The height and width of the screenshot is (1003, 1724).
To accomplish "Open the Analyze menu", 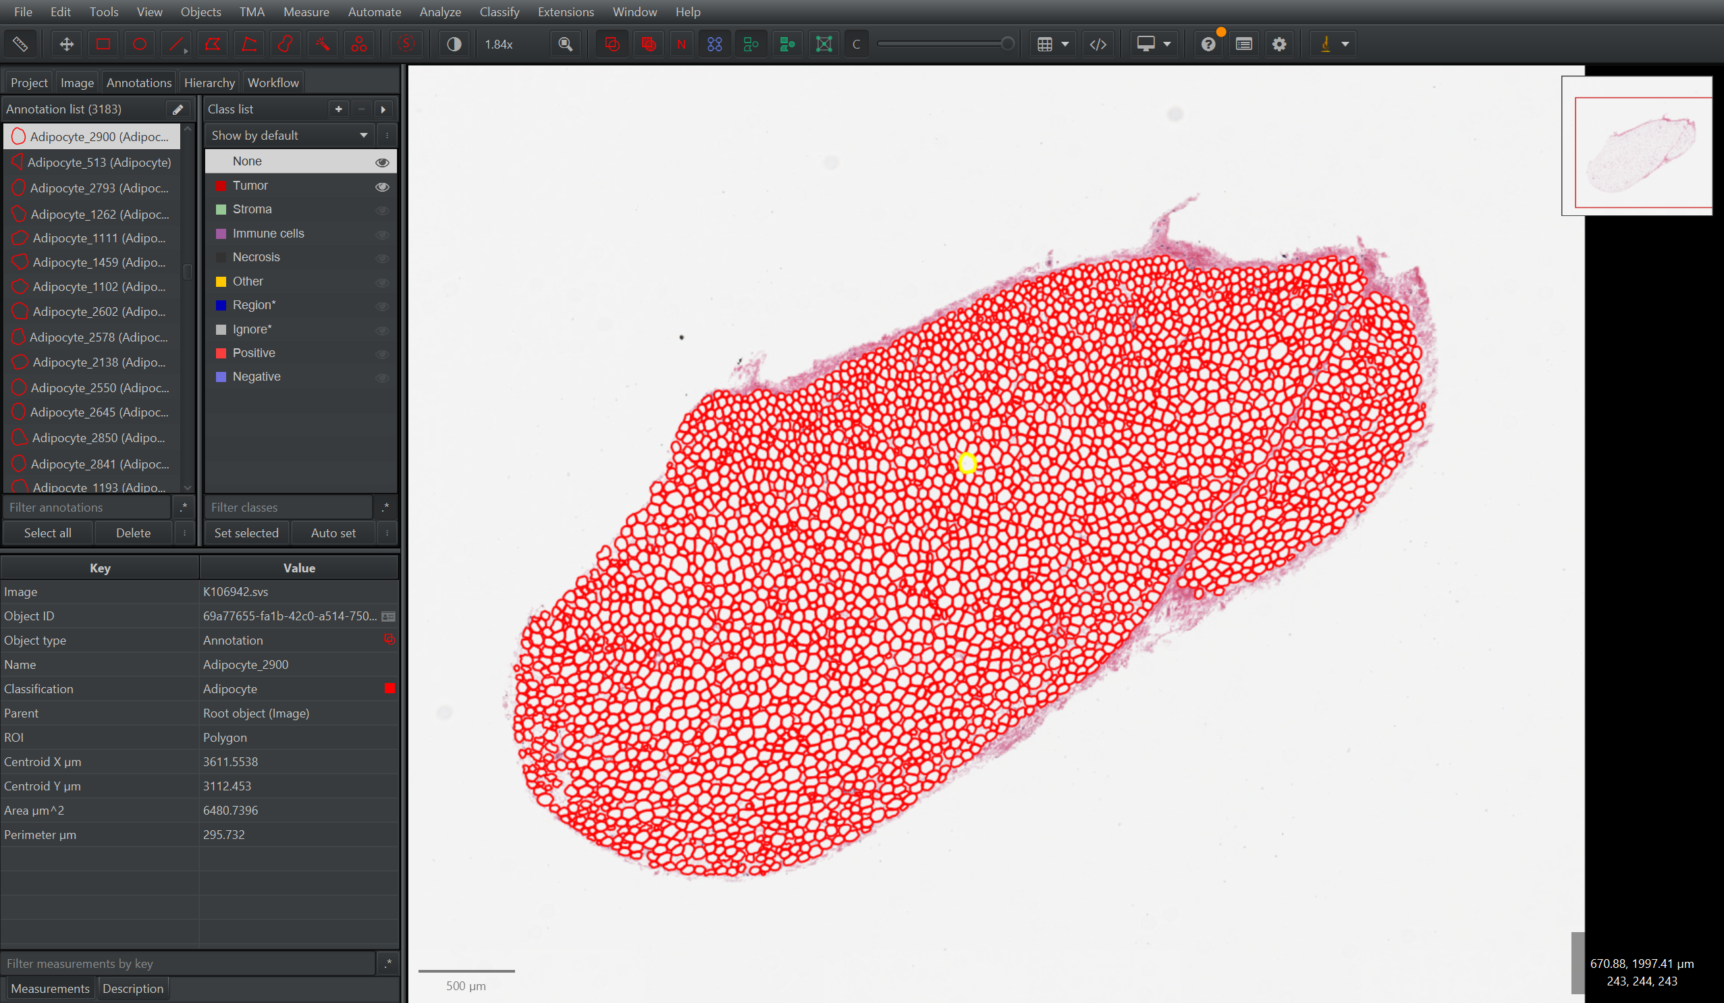I will point(440,12).
